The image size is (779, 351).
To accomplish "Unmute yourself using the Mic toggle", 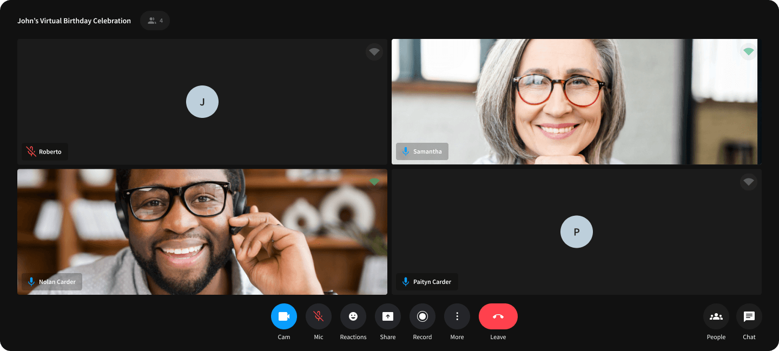I will [x=318, y=316].
